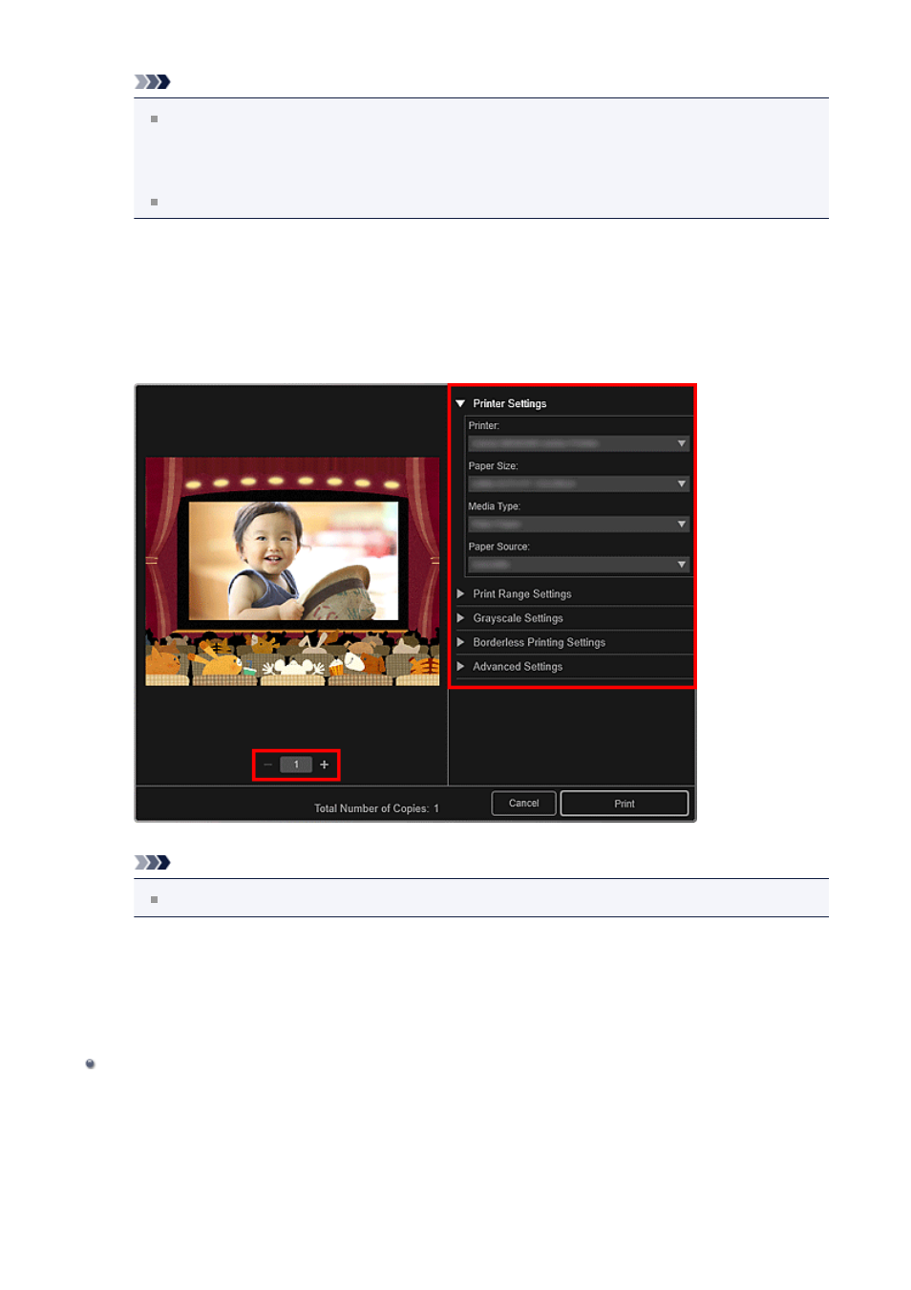Screen dimensions: 911x1290
Task: Collapse the Printer Settings section
Action: 460,404
